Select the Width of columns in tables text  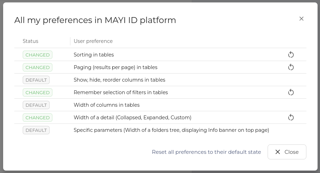pos(107,105)
